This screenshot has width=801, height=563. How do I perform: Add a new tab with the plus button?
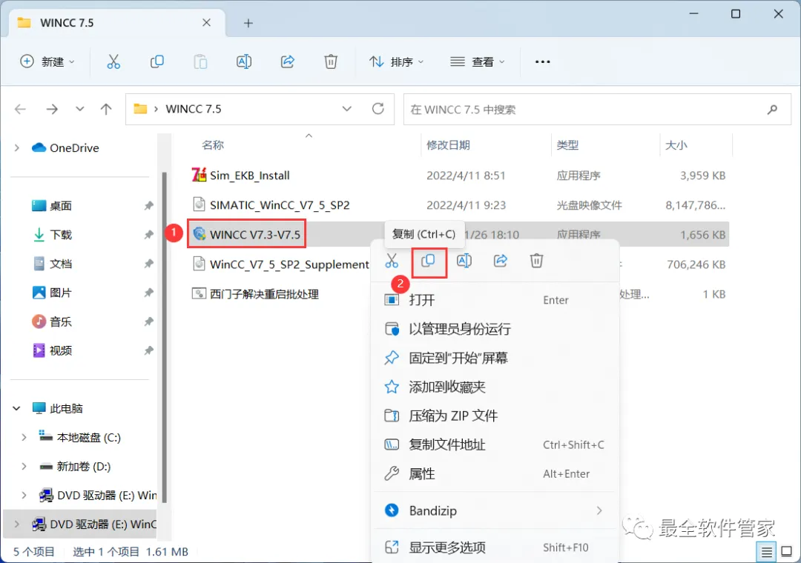(x=248, y=23)
